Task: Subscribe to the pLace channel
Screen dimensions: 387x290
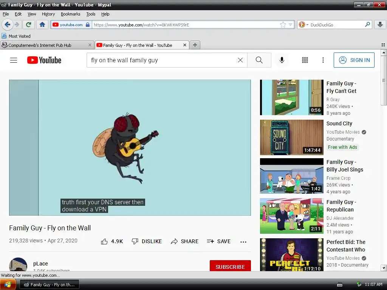Action: 230,266
